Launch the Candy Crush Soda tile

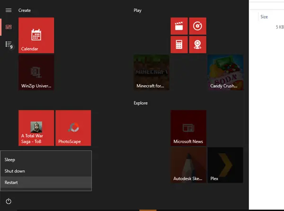pyautogui.click(x=225, y=72)
